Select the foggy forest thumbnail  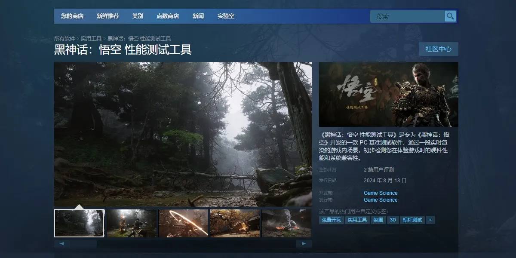point(80,223)
